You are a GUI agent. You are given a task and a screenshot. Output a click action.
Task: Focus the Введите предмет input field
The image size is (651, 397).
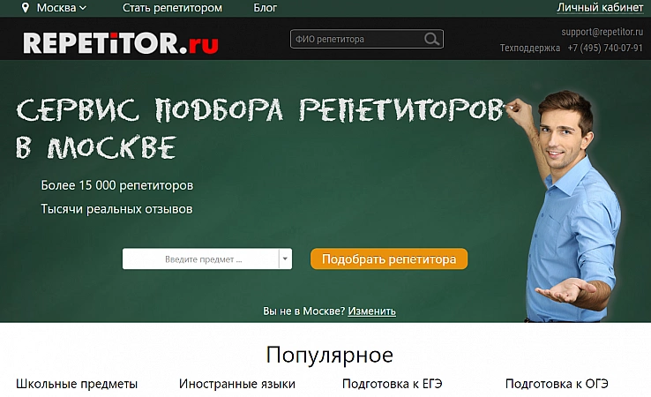(x=201, y=259)
